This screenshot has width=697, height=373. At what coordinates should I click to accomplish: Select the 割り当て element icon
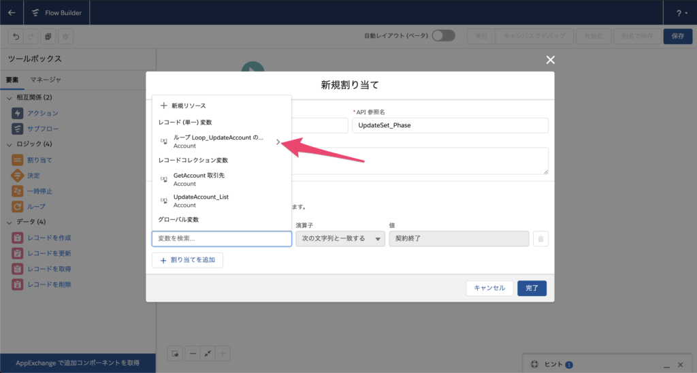17,160
